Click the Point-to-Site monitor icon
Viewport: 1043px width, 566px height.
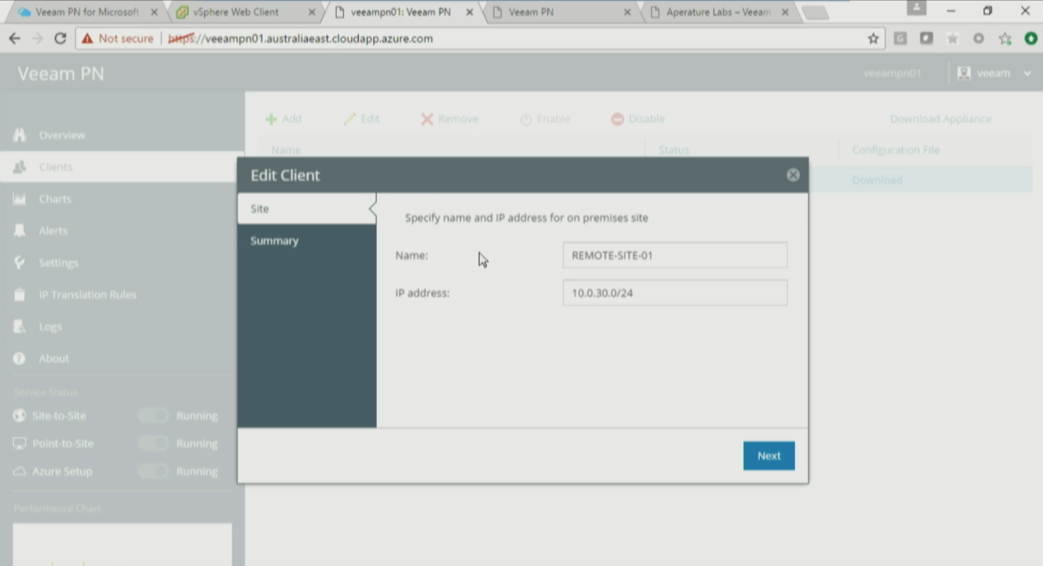tap(20, 443)
